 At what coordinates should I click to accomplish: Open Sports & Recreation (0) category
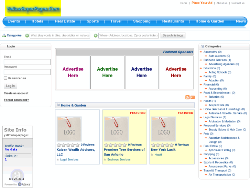[218, 162]
